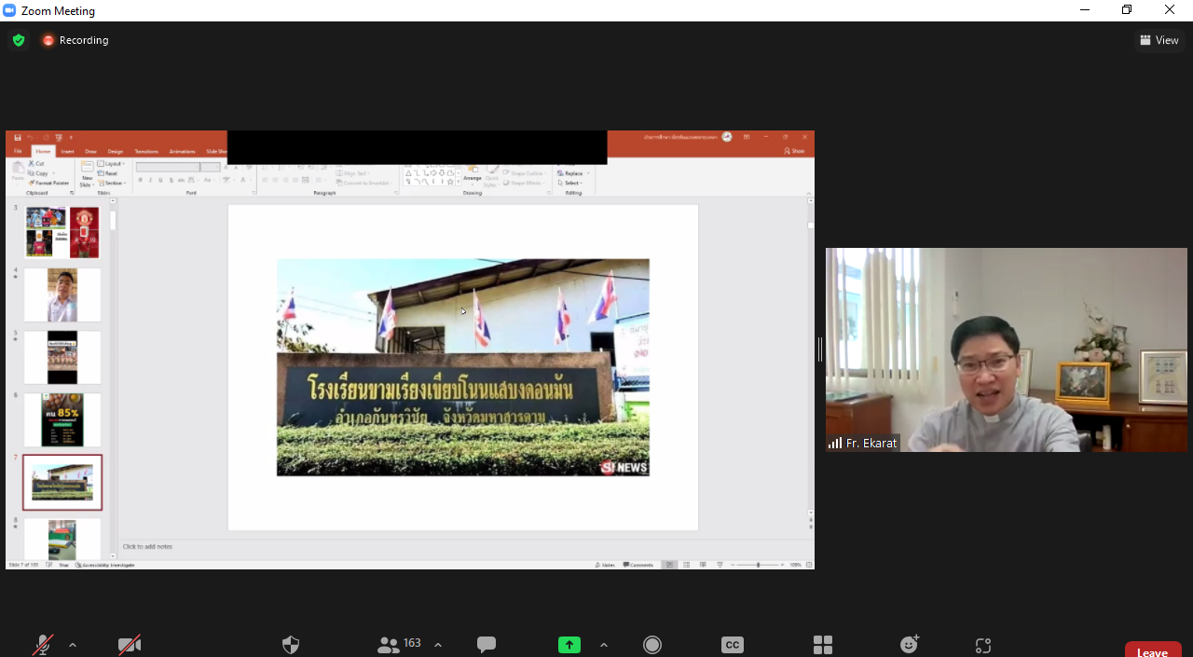The image size is (1193, 657).
Task: Switch to the Insert ribbon tab
Action: coord(68,151)
